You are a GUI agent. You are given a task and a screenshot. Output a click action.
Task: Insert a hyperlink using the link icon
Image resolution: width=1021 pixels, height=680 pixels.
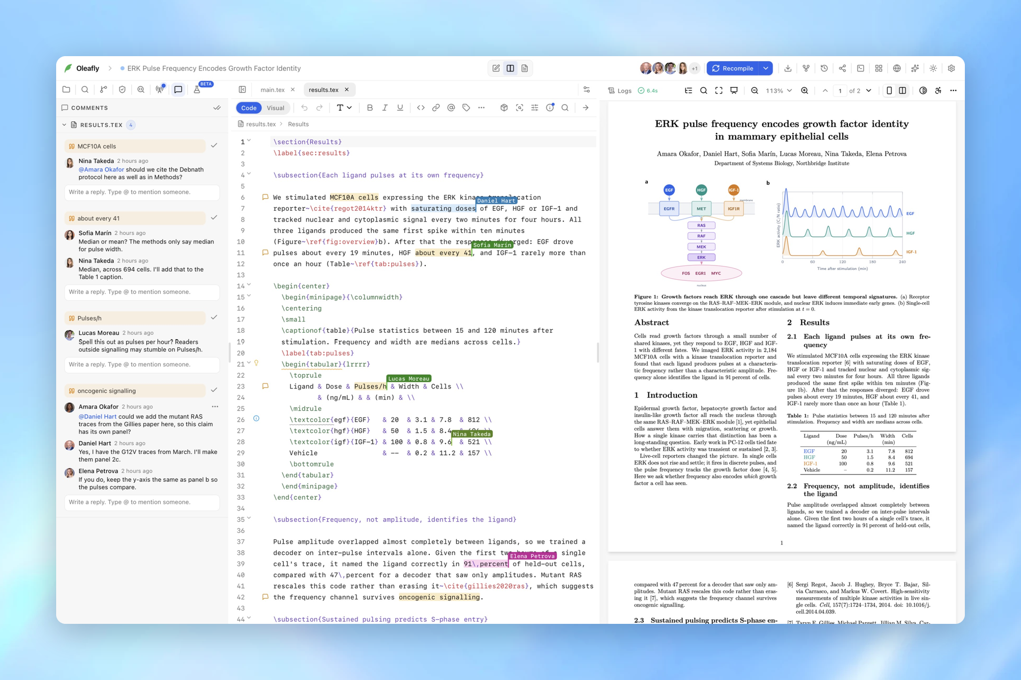436,108
